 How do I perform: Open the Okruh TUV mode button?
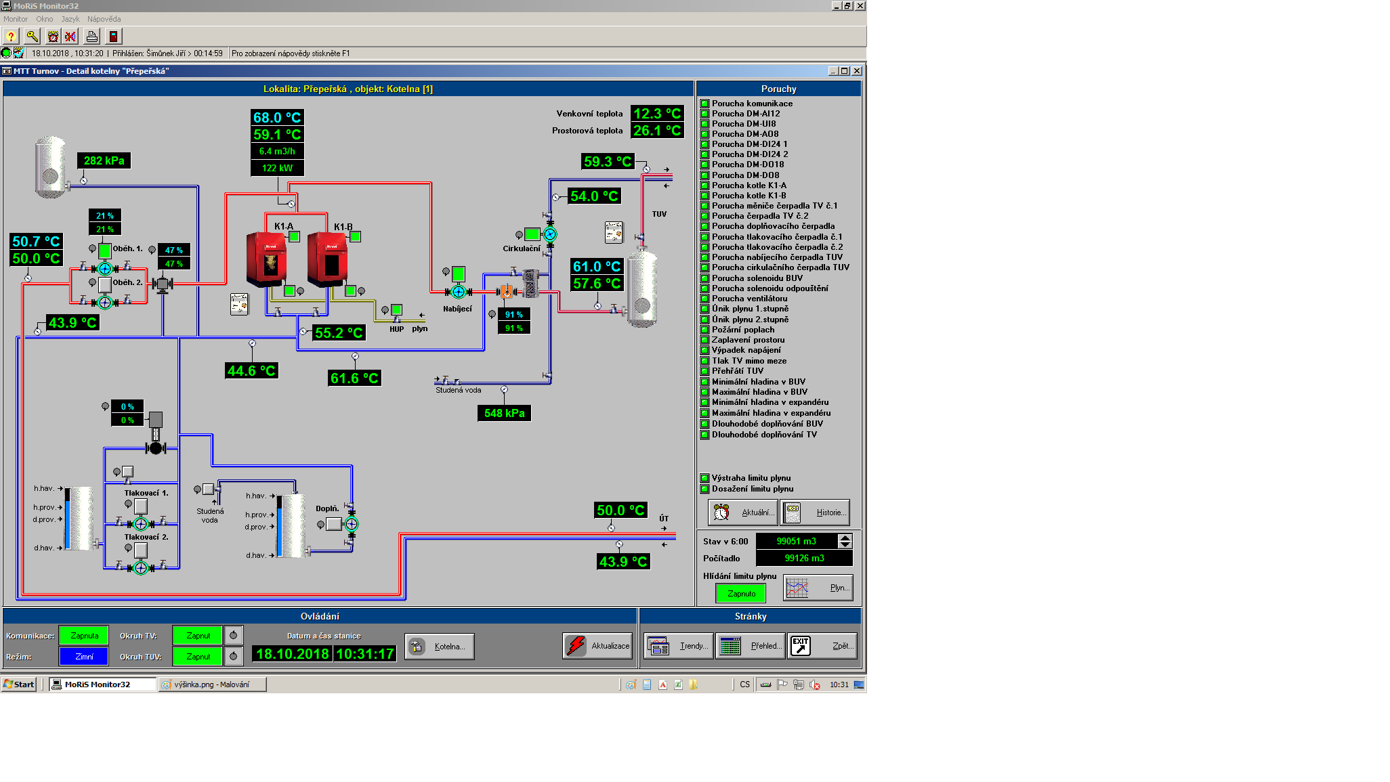(233, 656)
